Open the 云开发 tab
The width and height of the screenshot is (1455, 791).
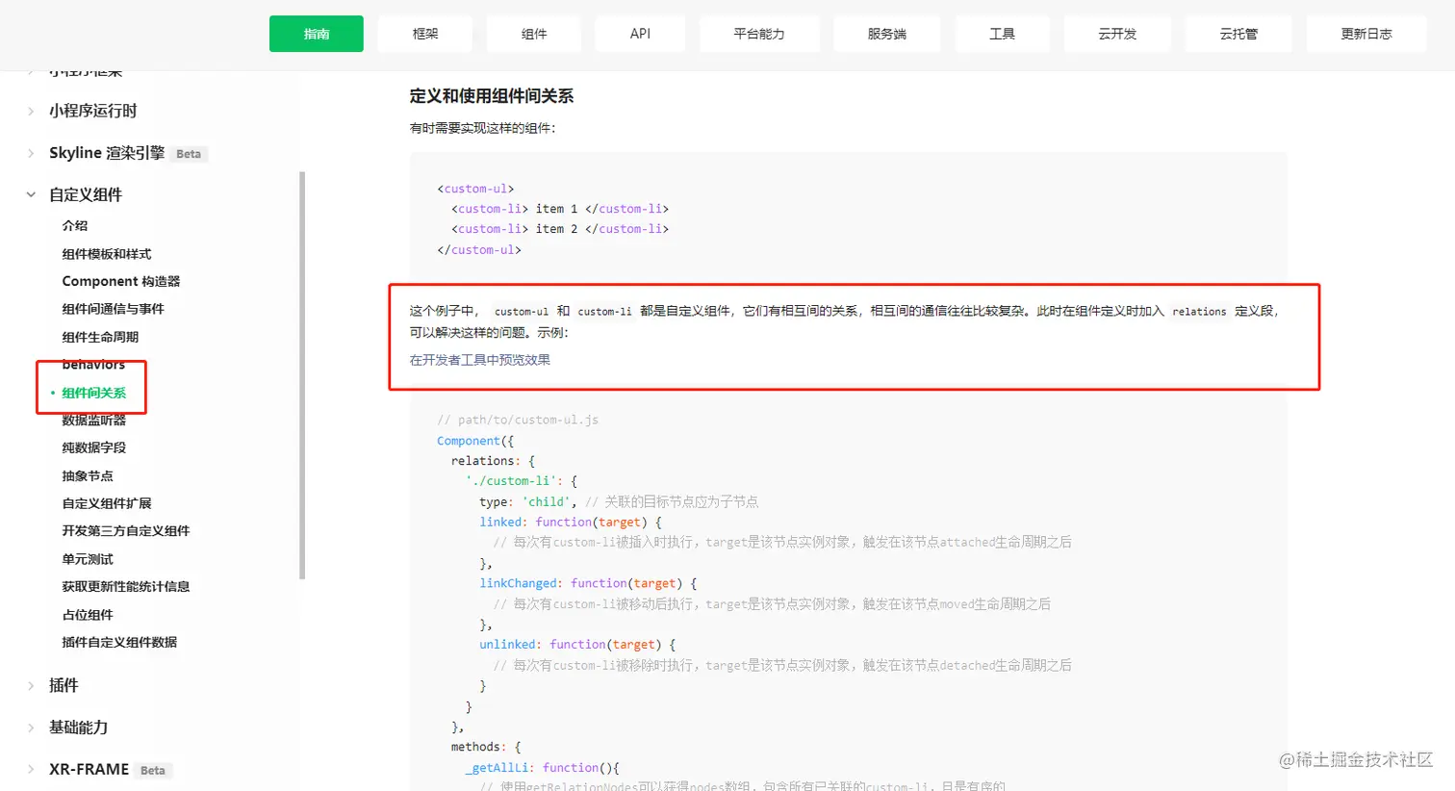pos(1117,34)
